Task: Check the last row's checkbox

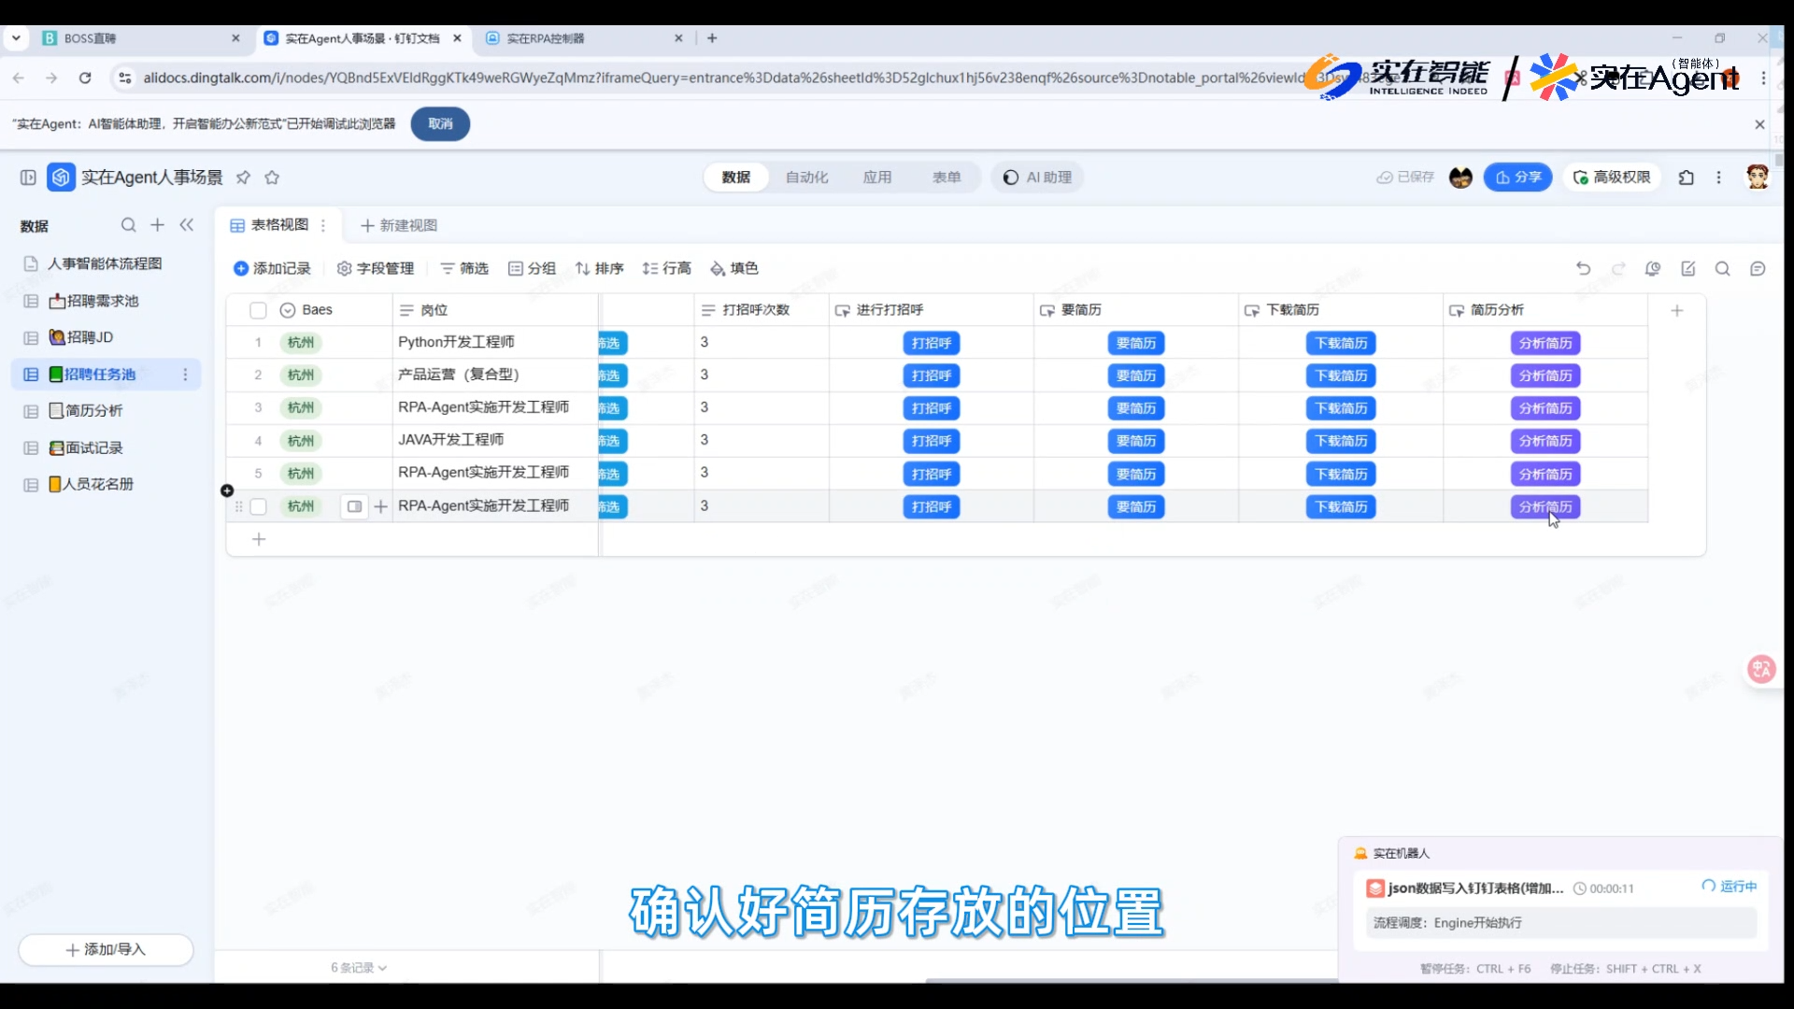Action: coord(259,506)
